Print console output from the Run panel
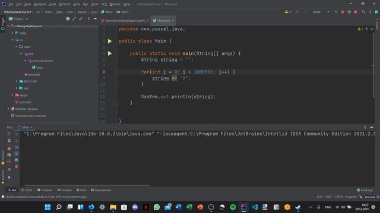The height and width of the screenshot is (213, 380). pos(16,160)
